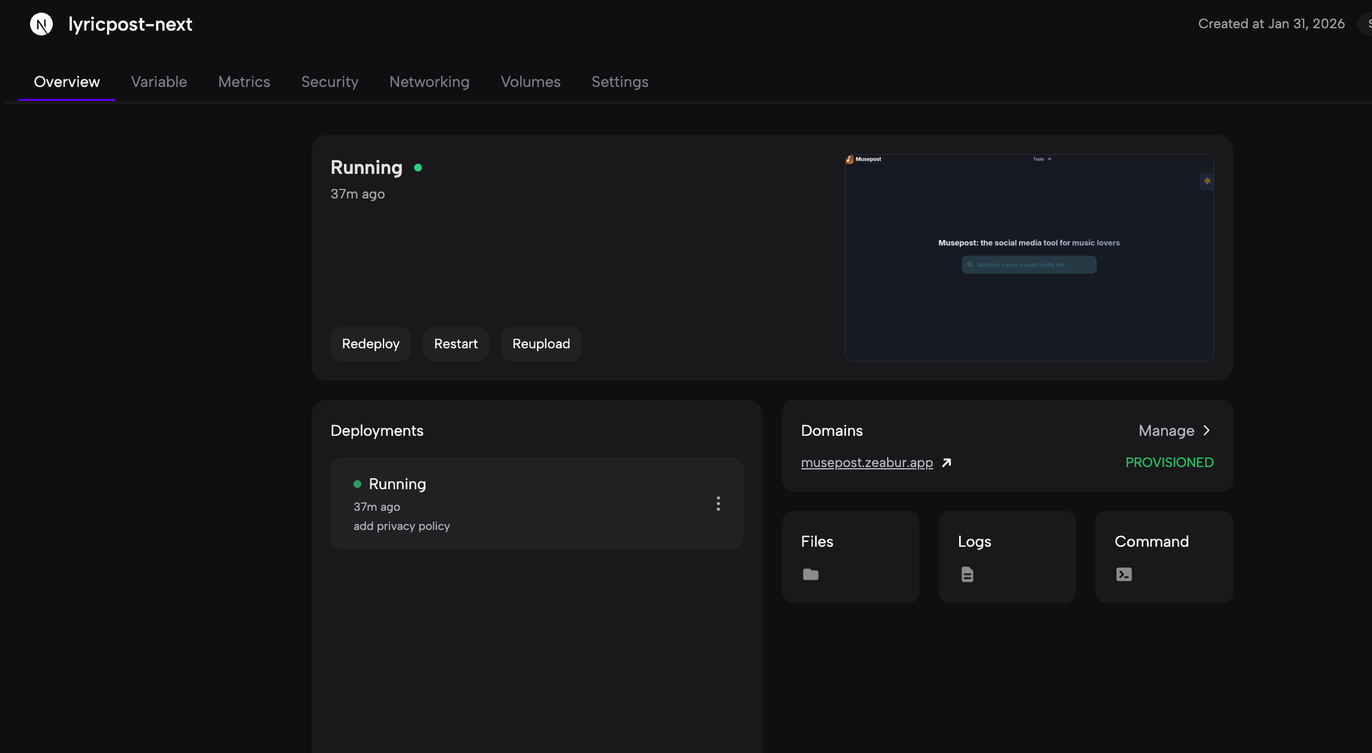The image size is (1372, 753).
Task: Open the deployment three-dot options menu
Action: click(x=718, y=504)
